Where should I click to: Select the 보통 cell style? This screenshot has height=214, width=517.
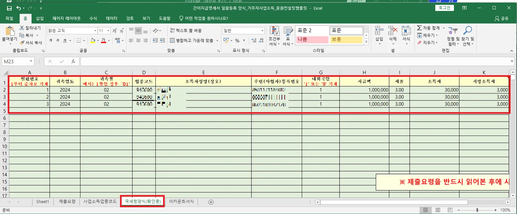[x=346, y=39]
